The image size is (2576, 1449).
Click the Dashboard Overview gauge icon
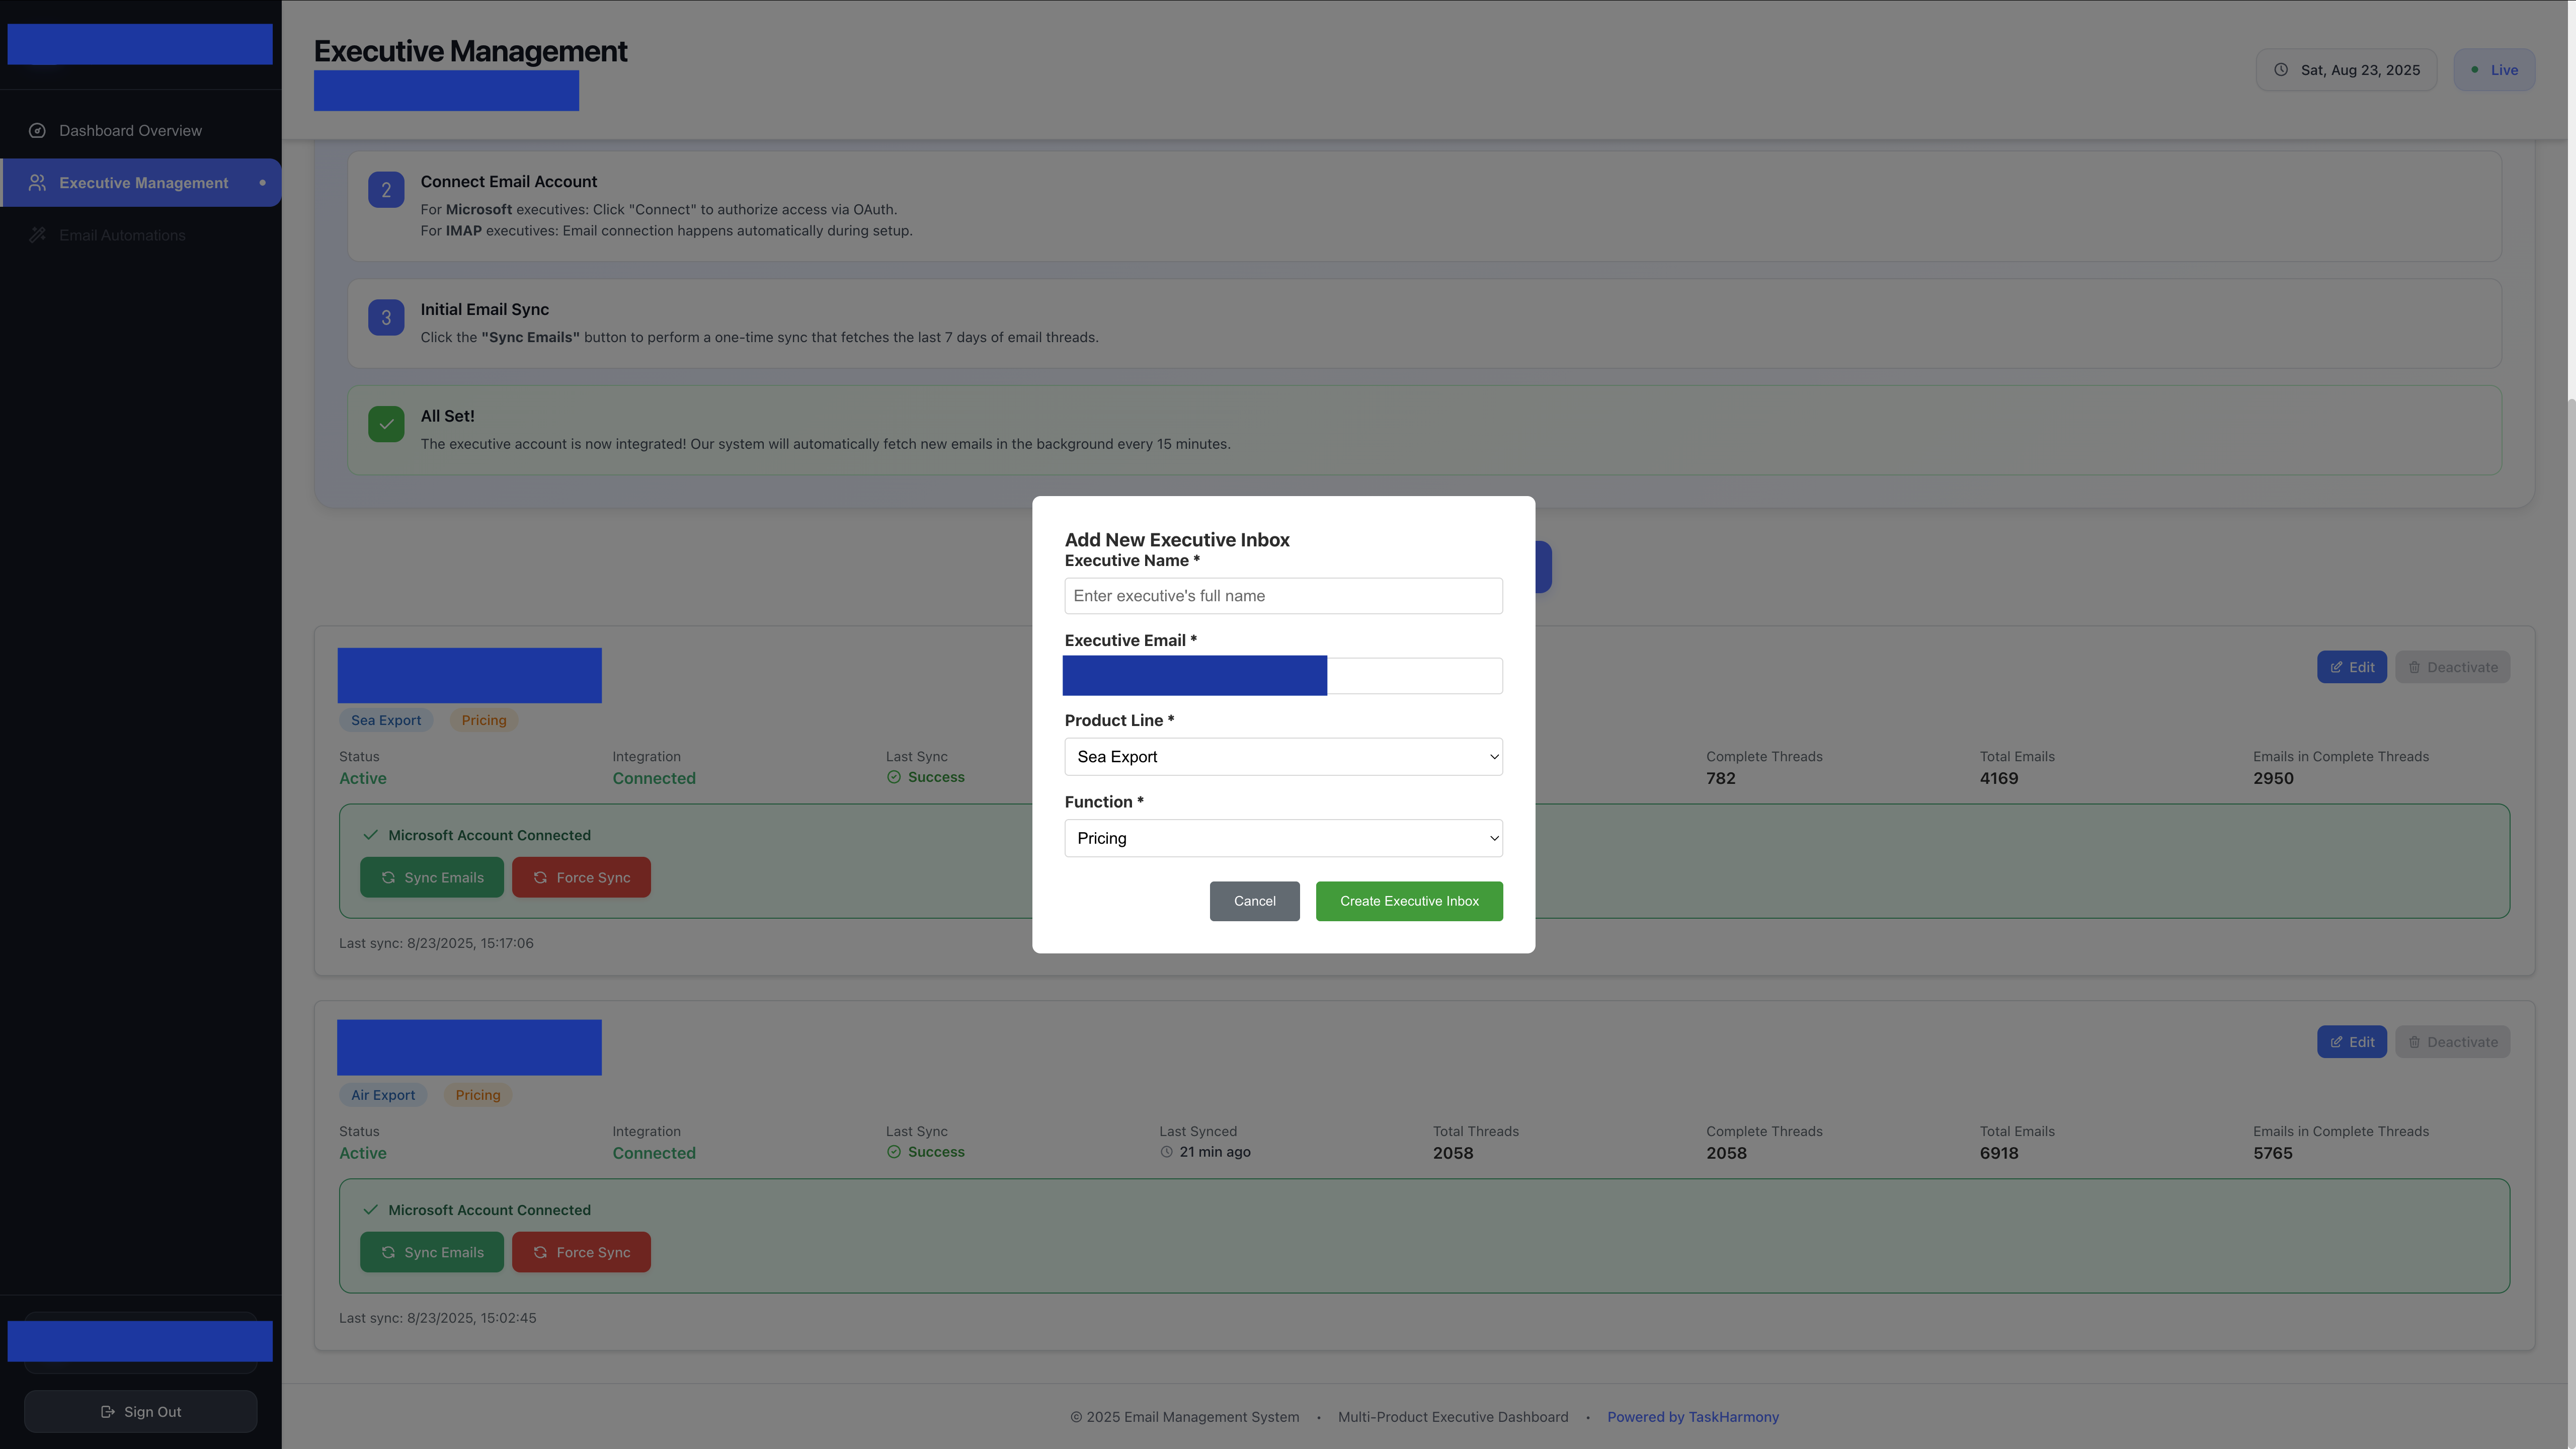[x=37, y=131]
